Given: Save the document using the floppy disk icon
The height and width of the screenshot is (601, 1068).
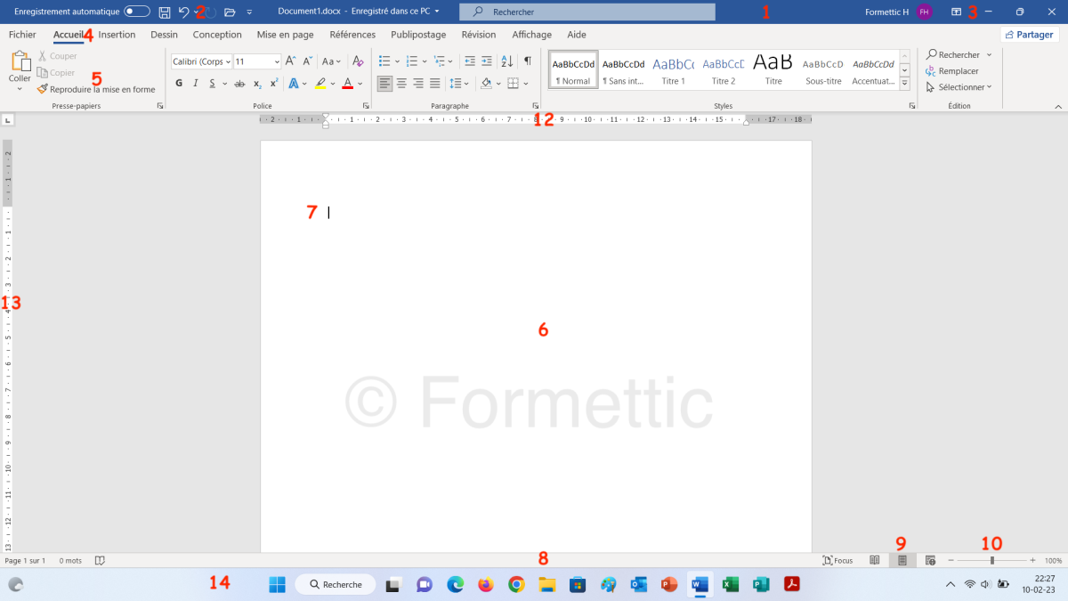Looking at the screenshot, I should click(165, 12).
